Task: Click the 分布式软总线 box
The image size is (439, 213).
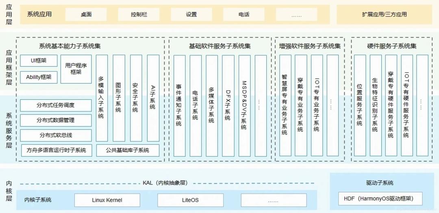Action: [x=56, y=135]
